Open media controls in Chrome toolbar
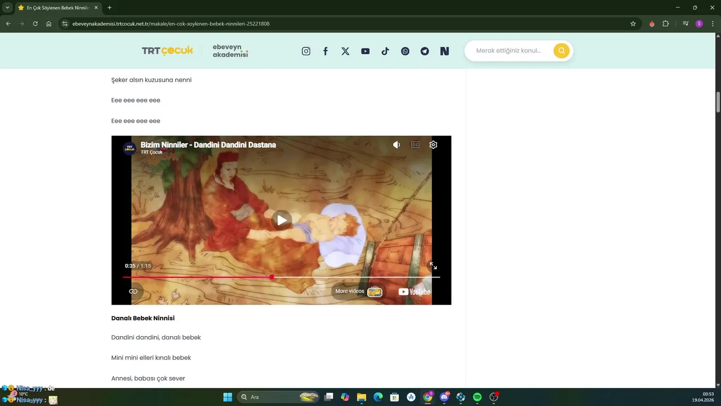The width and height of the screenshot is (721, 406). [686, 24]
